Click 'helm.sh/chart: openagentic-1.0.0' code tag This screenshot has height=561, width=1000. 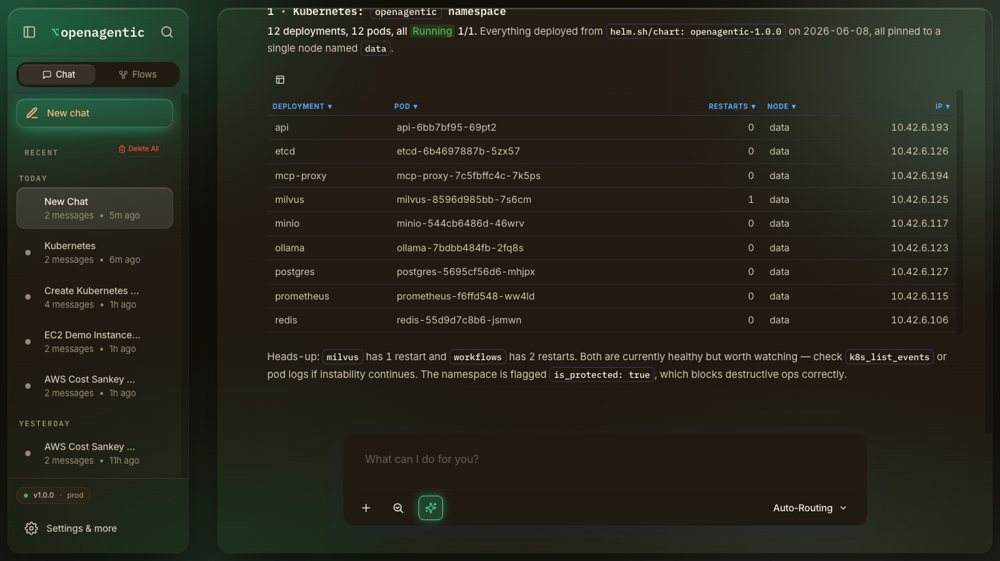[696, 31]
